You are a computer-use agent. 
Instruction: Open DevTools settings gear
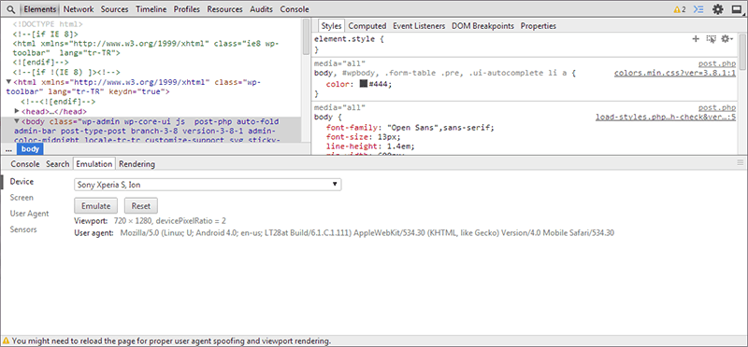pyautogui.click(x=717, y=9)
